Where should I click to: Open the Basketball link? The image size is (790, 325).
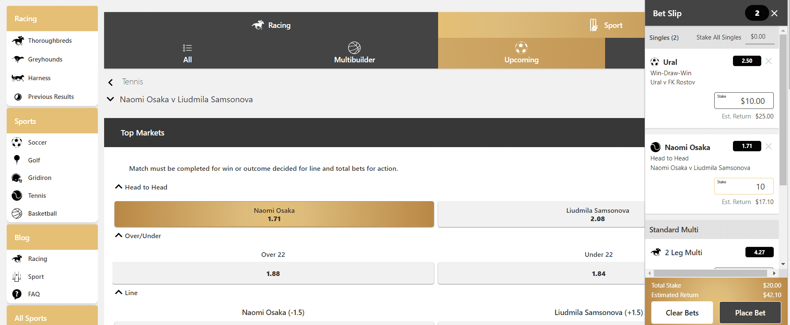pyautogui.click(x=42, y=214)
